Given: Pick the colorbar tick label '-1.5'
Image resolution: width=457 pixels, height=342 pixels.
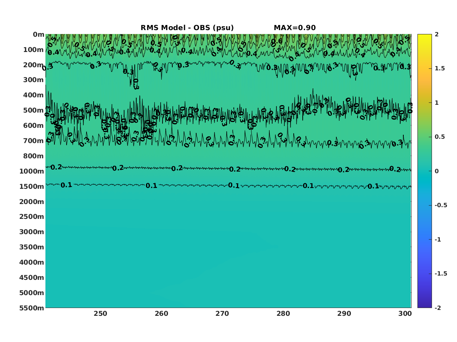Looking at the screenshot, I should click(x=441, y=273).
